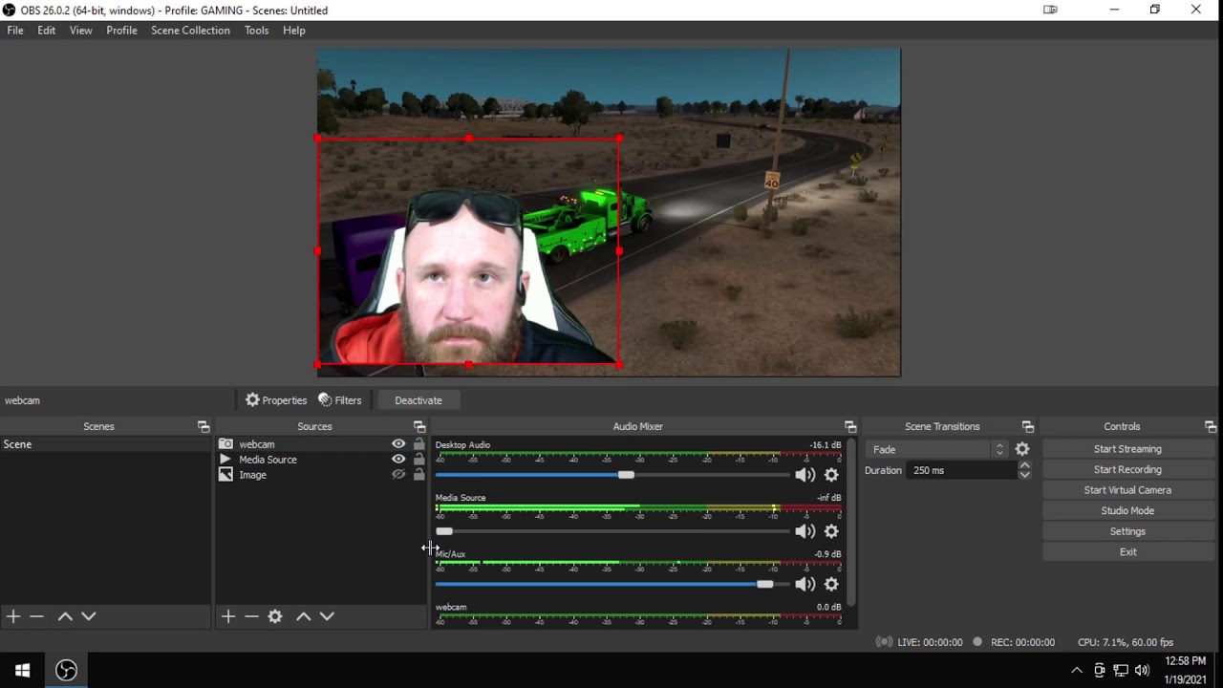Pop out the Sources dock panel
This screenshot has width=1223, height=688.
[419, 426]
